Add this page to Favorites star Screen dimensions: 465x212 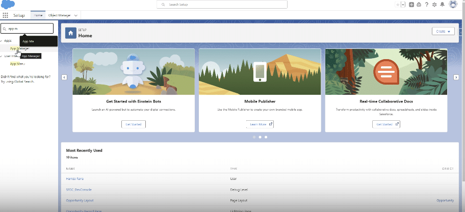(x=398, y=5)
